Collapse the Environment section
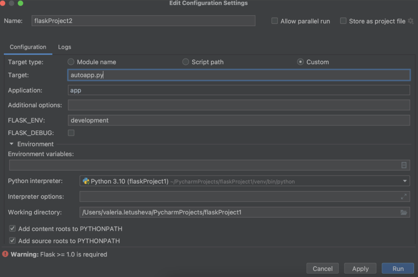The height and width of the screenshot is (277, 418). [11, 144]
